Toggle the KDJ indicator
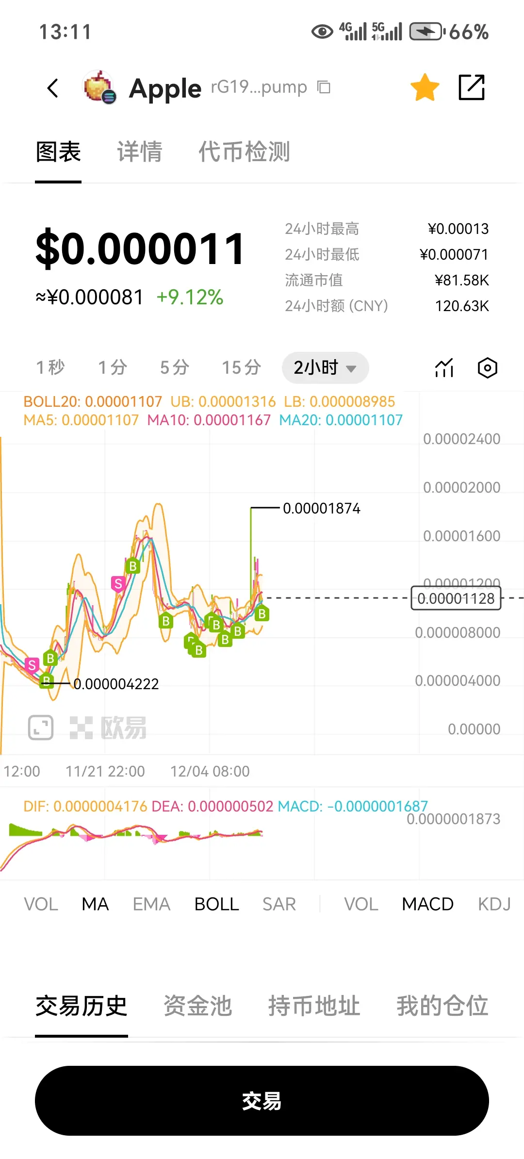 (x=494, y=904)
